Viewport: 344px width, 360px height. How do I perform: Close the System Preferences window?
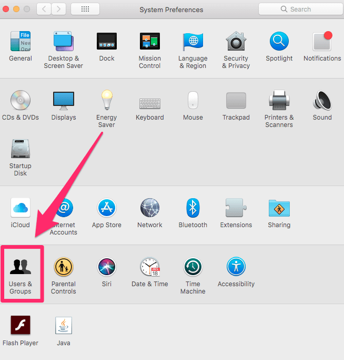[x=6, y=9]
